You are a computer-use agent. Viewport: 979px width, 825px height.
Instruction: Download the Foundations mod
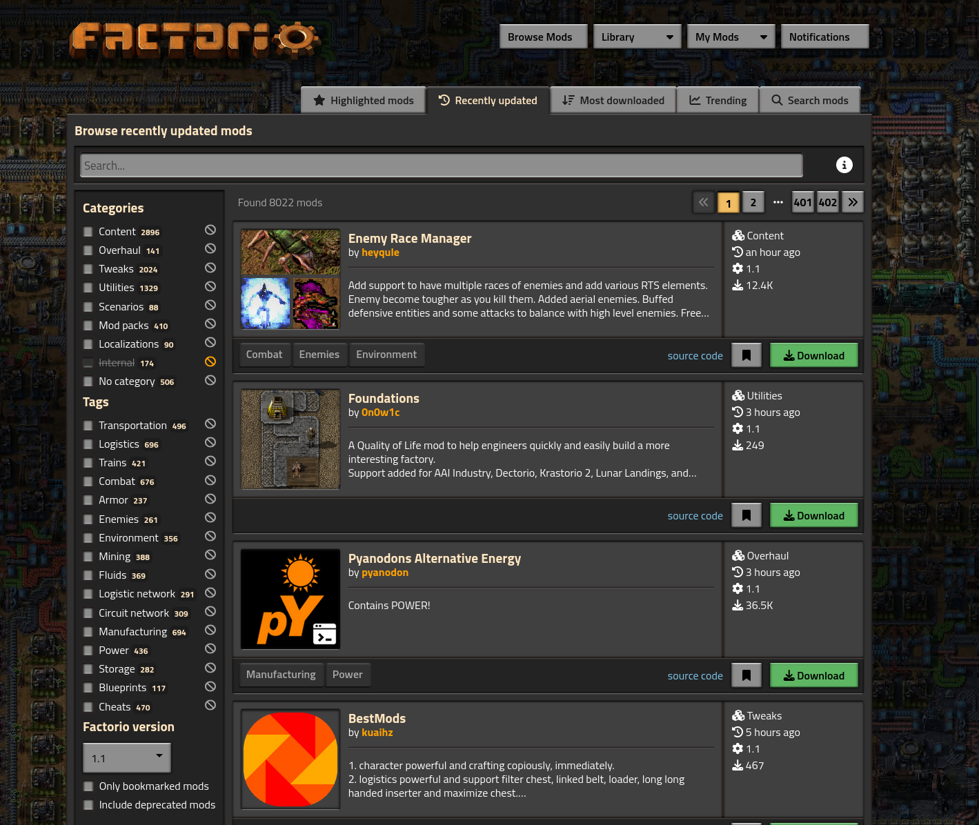point(814,515)
